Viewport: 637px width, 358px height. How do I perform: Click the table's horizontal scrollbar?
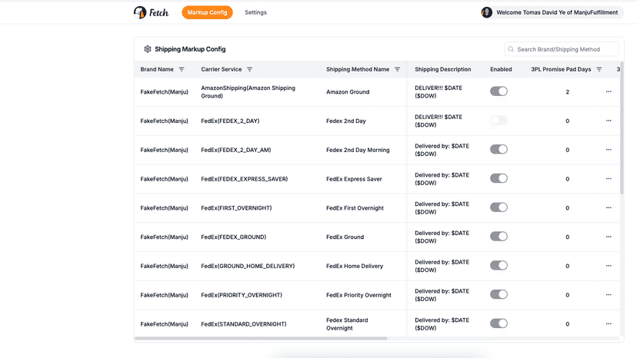click(x=261, y=338)
